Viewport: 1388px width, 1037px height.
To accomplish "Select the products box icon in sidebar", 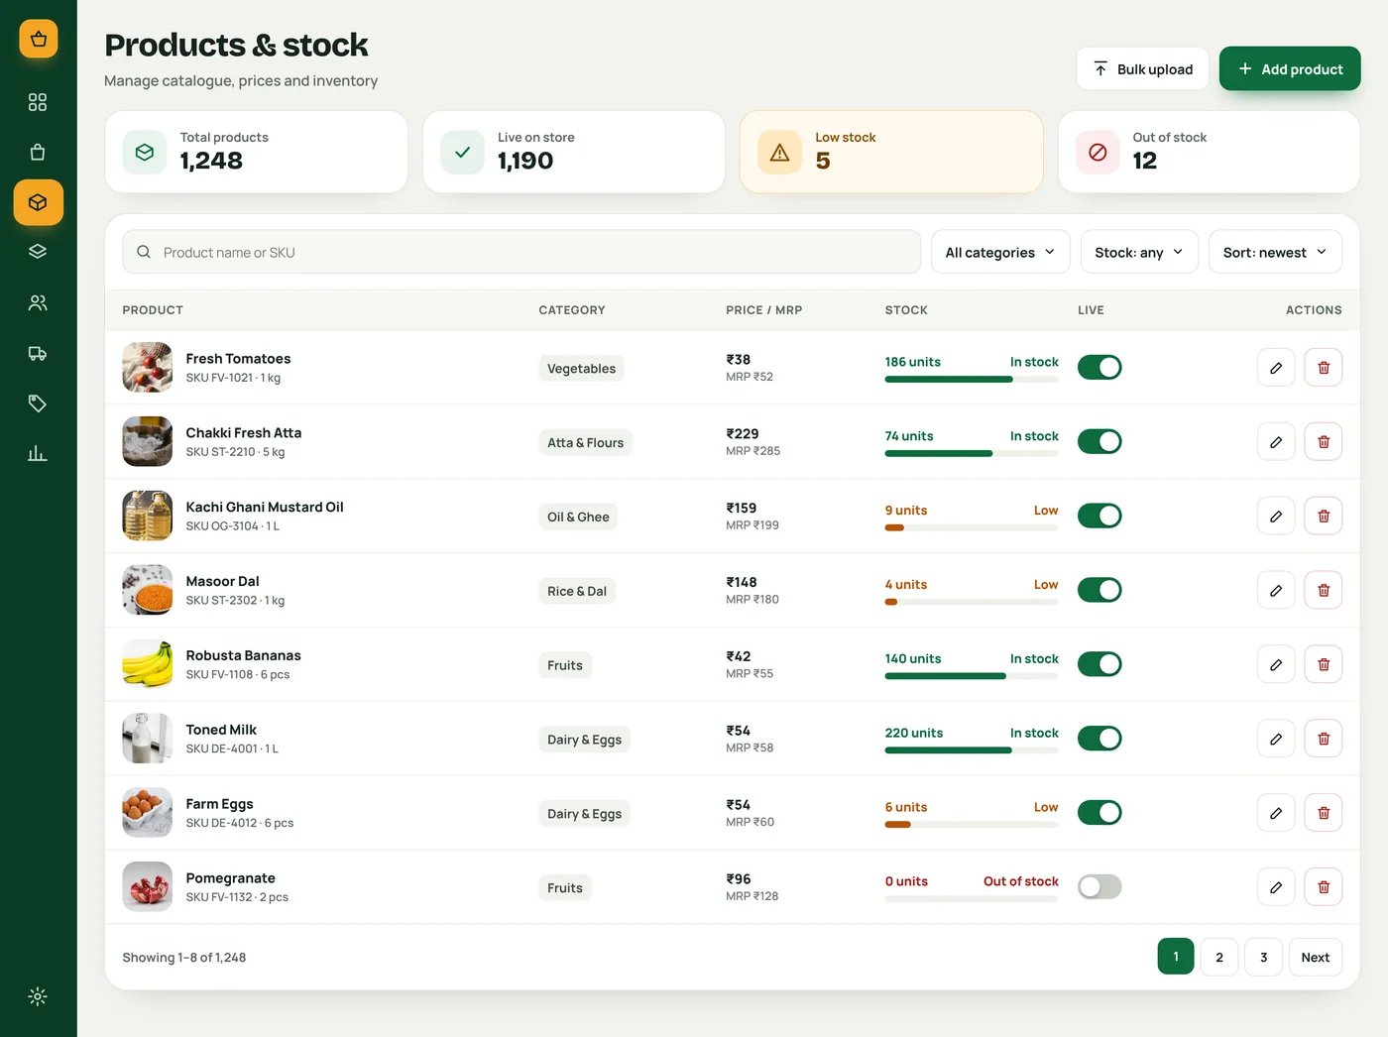I will pos(38,202).
